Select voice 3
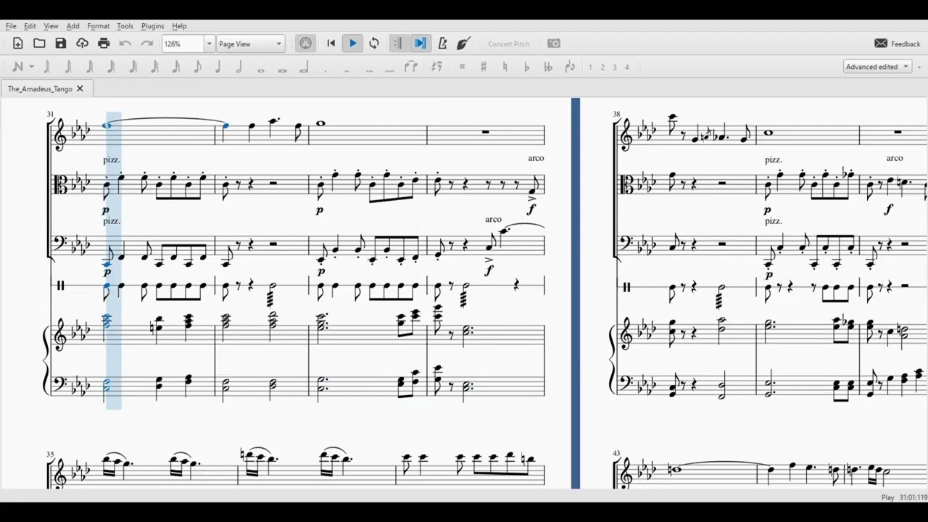This screenshot has height=522, width=928. tap(615, 67)
